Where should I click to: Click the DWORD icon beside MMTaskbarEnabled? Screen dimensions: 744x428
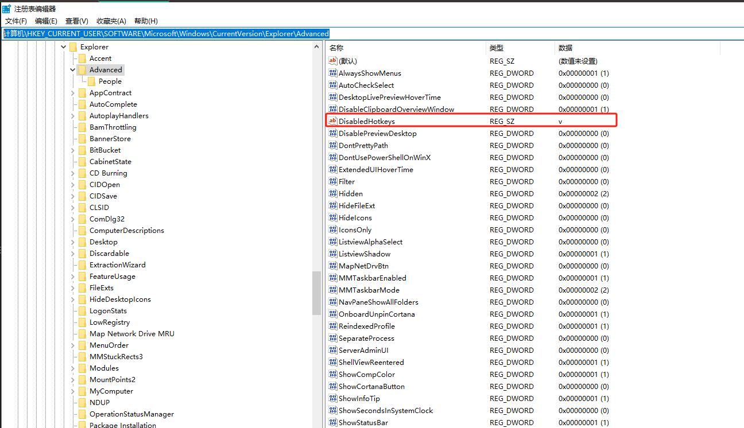click(333, 278)
